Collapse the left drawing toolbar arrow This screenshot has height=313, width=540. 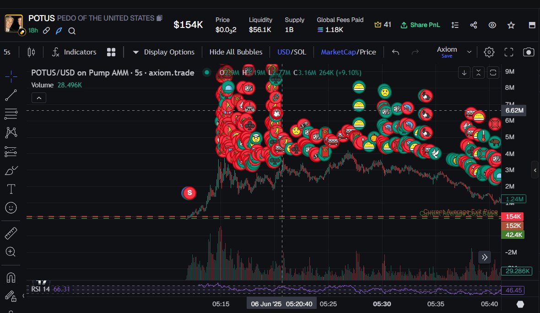23,296
